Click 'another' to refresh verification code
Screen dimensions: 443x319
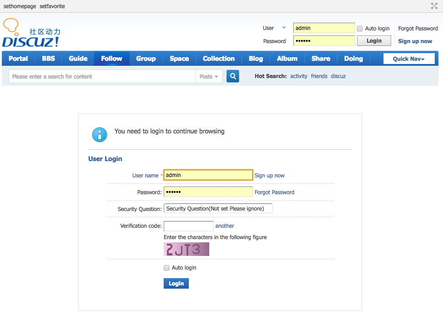[x=225, y=226]
